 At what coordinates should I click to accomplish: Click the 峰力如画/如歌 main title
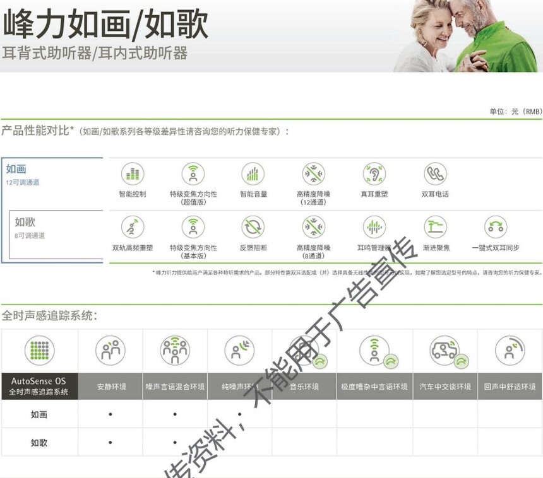click(105, 24)
